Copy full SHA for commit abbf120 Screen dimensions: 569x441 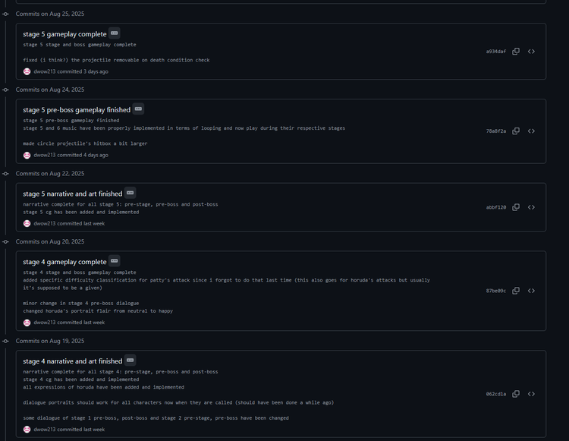[516, 207]
